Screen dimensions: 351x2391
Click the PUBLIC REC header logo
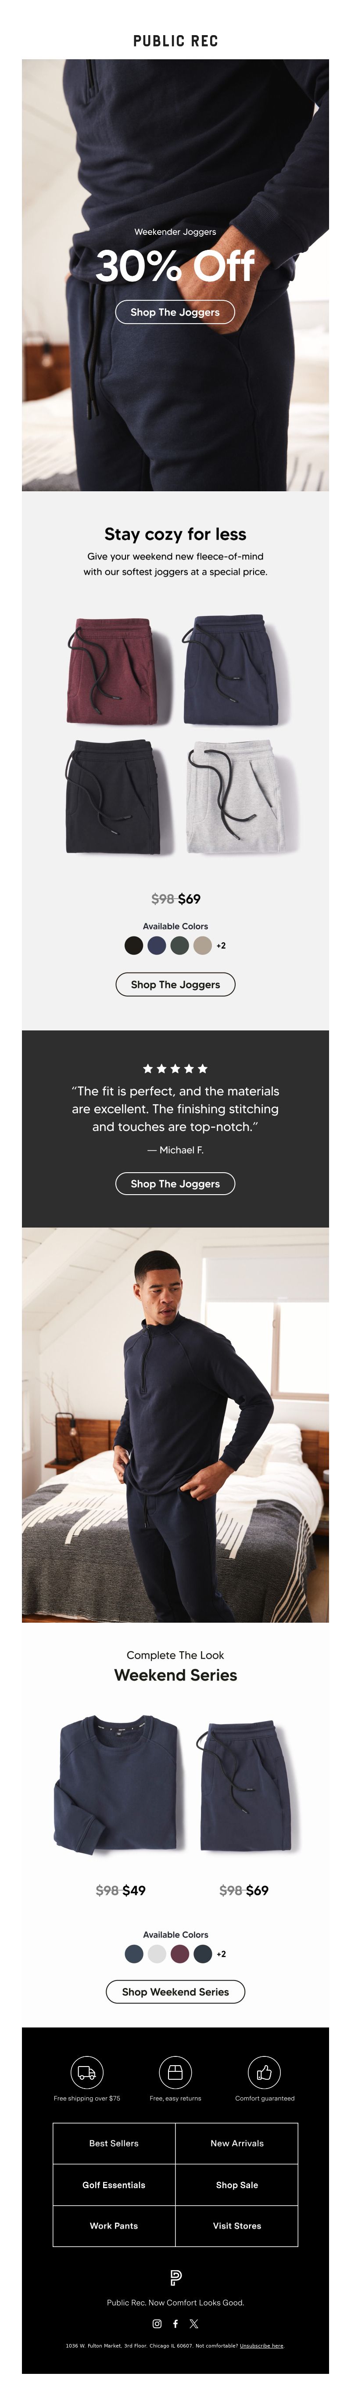tap(175, 41)
